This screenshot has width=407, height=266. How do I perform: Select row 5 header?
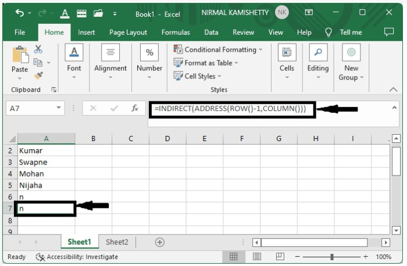[x=10, y=185]
